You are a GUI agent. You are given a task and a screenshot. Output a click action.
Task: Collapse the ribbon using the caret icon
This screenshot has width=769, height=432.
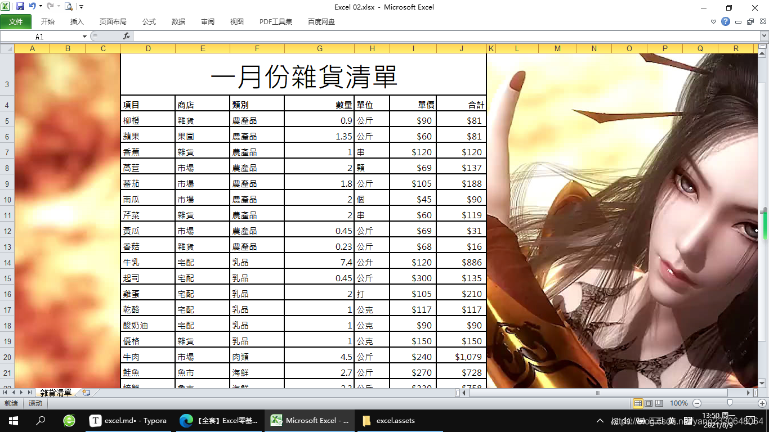[x=714, y=22]
